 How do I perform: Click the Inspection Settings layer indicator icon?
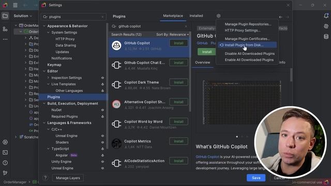click(102, 78)
